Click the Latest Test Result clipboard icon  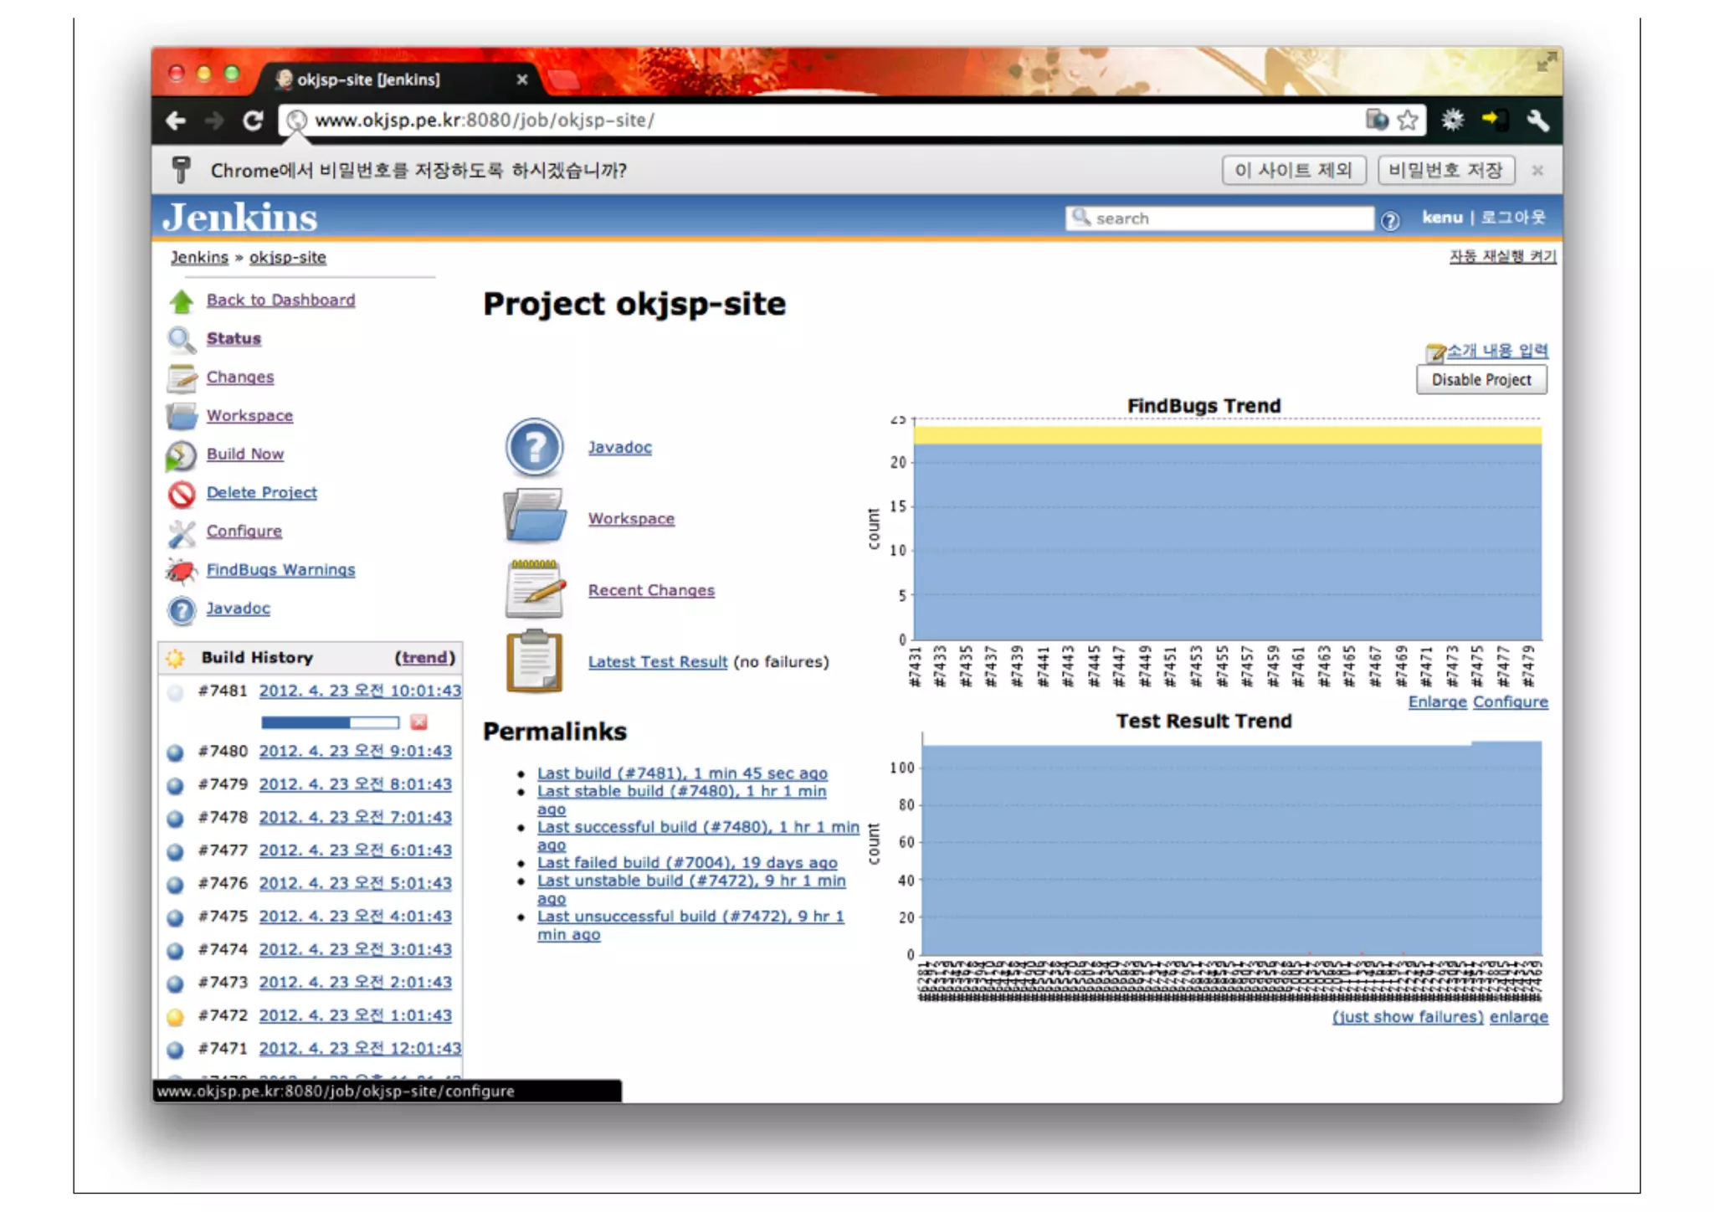[535, 661]
